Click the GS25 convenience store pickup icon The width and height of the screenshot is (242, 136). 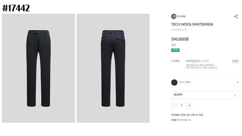[x=174, y=120]
